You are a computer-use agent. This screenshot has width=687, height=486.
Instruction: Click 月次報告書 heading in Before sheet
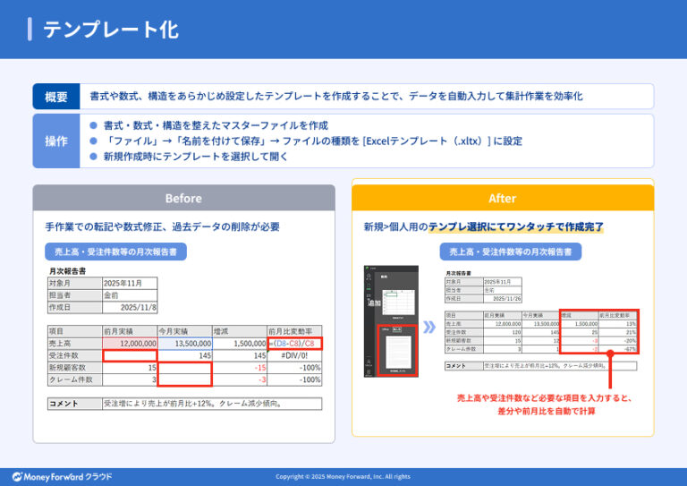click(x=67, y=271)
